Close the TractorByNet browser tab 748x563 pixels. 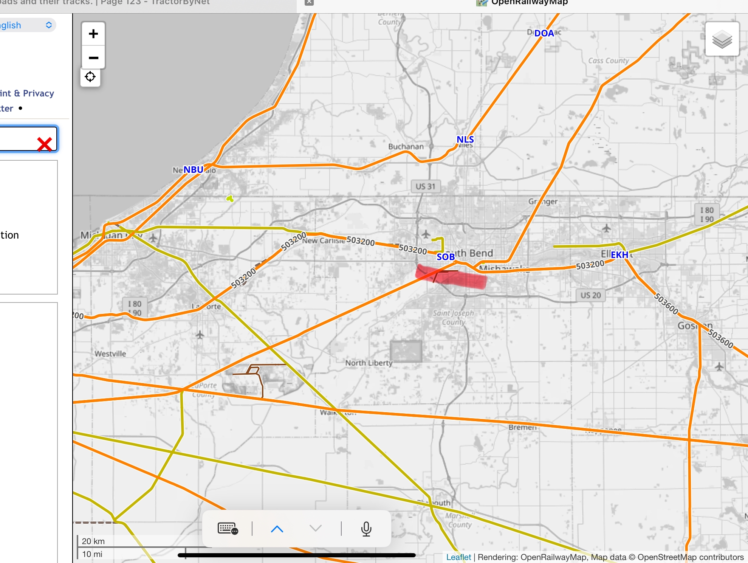pyautogui.click(x=309, y=2)
